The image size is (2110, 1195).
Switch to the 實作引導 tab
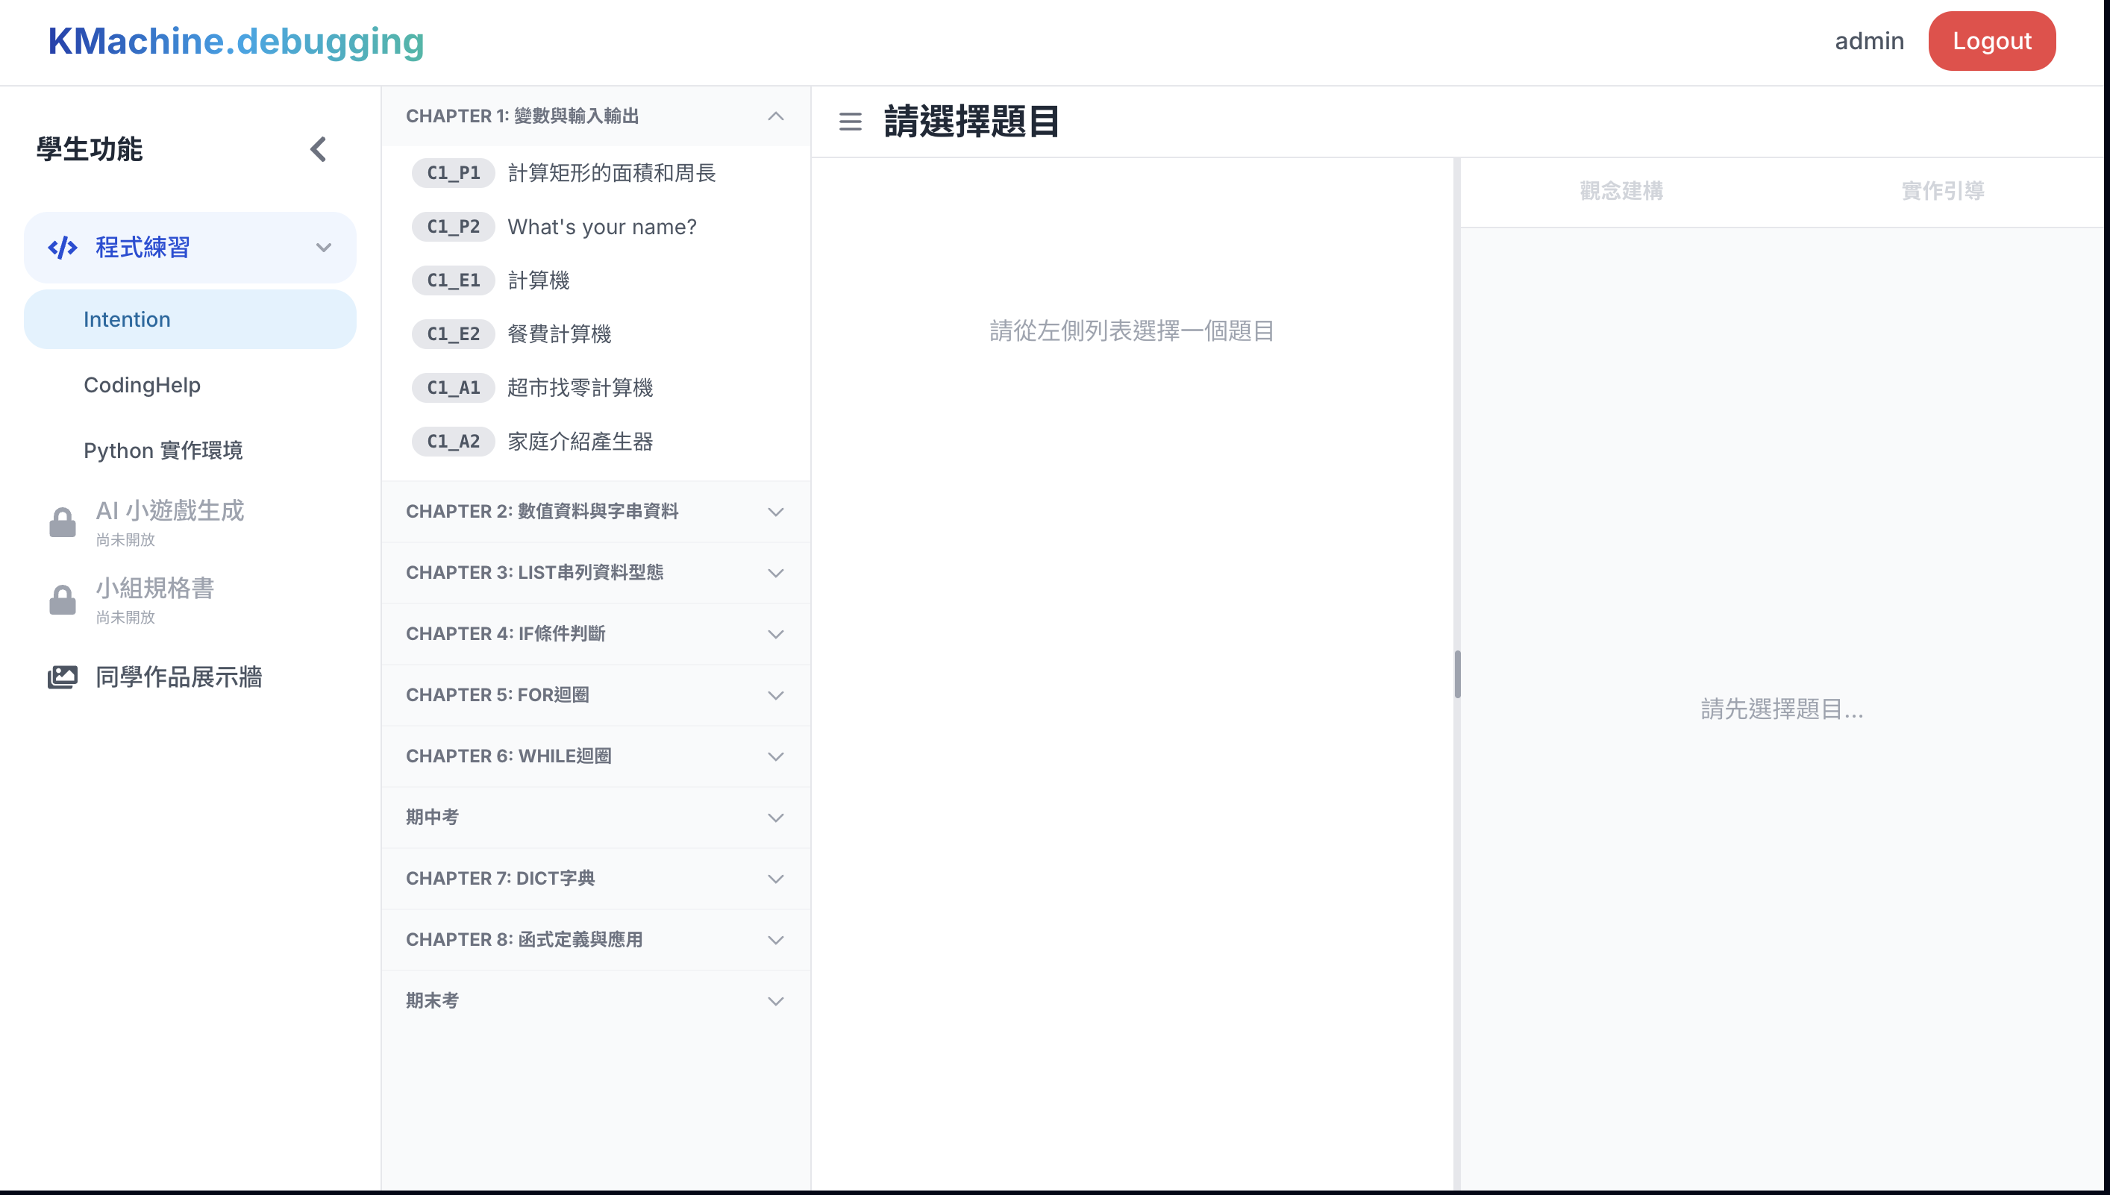[1943, 191]
